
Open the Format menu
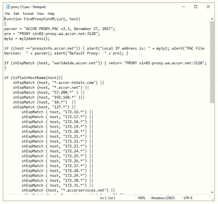28,14
